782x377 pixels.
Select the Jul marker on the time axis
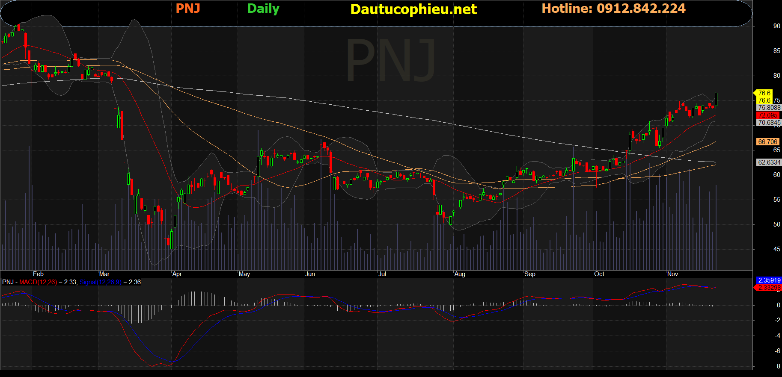[382, 274]
